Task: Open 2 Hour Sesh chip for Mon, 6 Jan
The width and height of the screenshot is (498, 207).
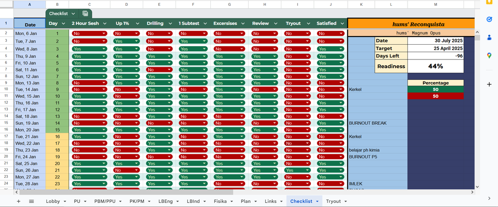Action: pyautogui.click(x=90, y=33)
